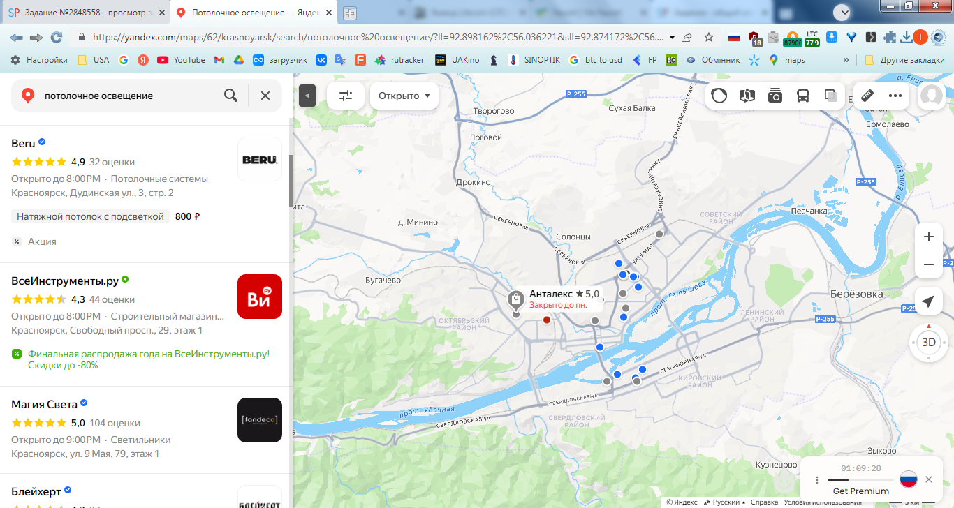Zoom in on the map
The image size is (954, 508).
coord(929,237)
